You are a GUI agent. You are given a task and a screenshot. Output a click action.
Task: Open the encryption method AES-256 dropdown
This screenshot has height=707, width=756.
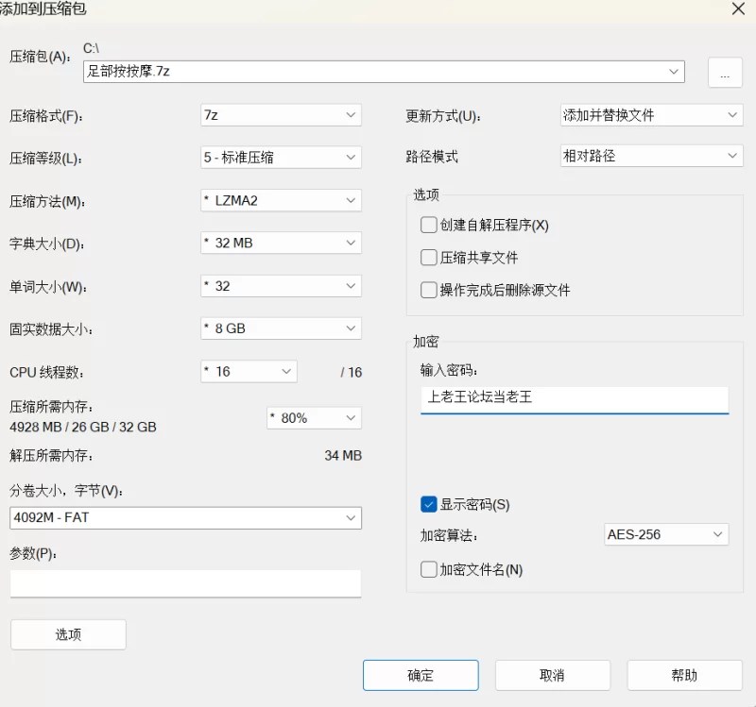(x=666, y=534)
